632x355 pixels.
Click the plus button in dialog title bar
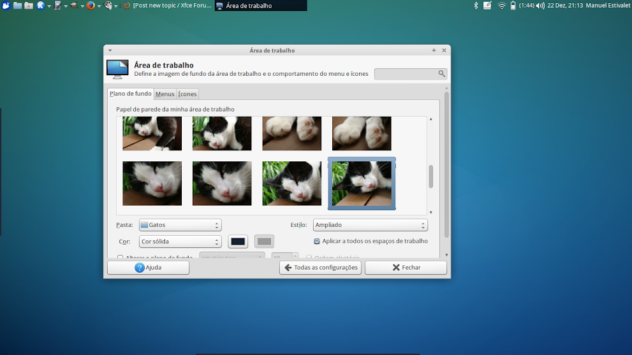tap(434, 50)
